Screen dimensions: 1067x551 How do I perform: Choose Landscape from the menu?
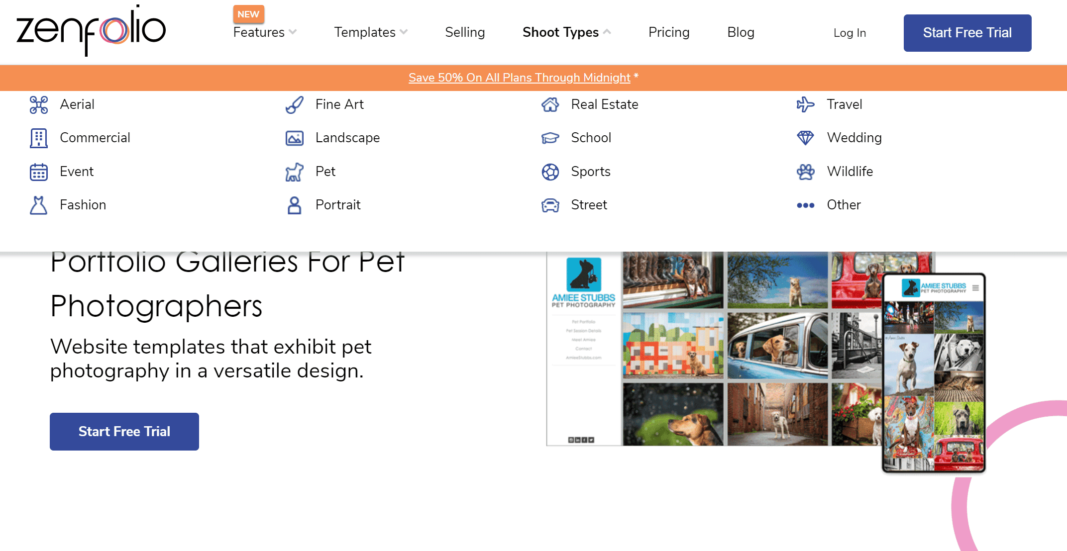tap(348, 138)
